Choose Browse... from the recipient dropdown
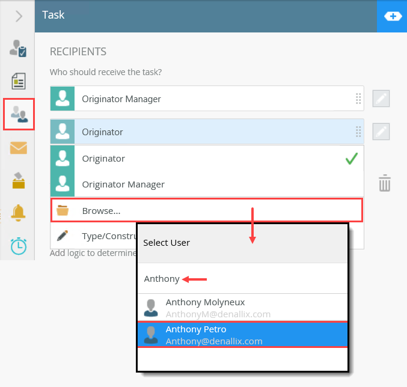Viewport: 407px width, 387px height. [x=207, y=210]
